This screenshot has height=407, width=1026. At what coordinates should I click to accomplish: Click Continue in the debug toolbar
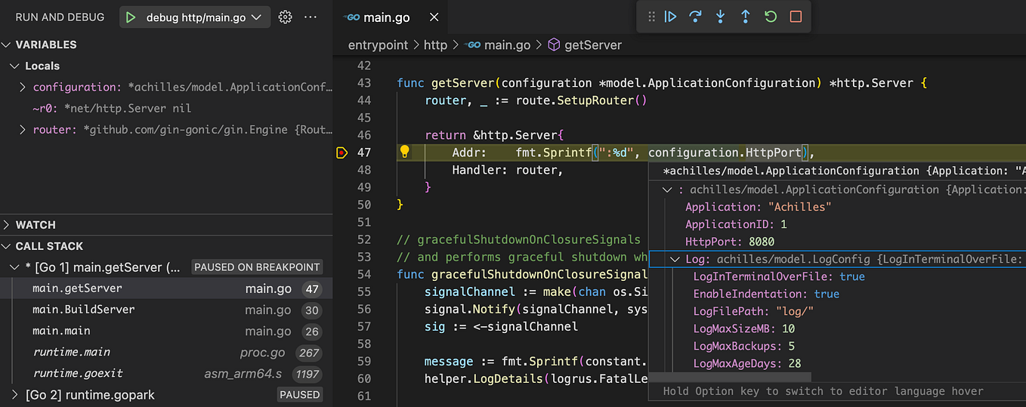click(x=670, y=17)
